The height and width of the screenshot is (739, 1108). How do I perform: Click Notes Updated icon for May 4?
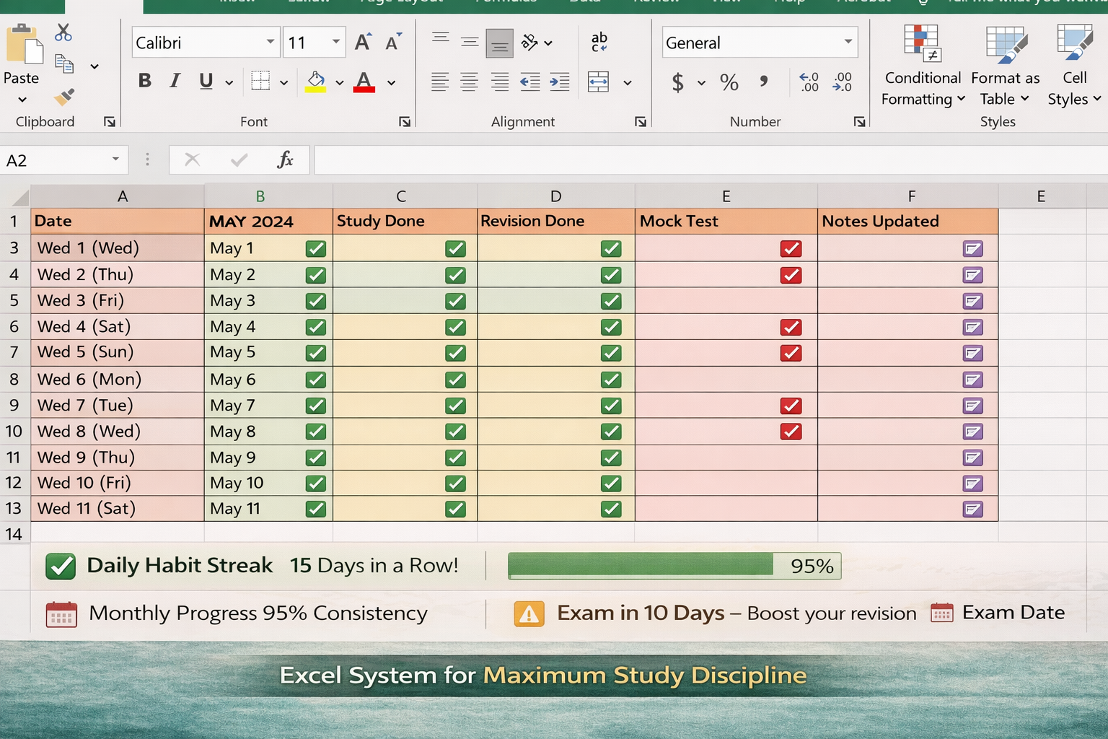pos(972,328)
